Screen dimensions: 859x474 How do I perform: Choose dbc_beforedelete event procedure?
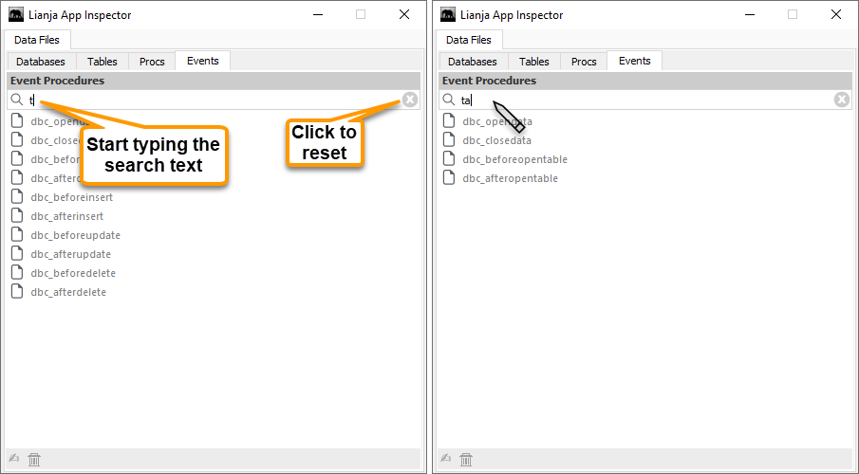pos(73,273)
